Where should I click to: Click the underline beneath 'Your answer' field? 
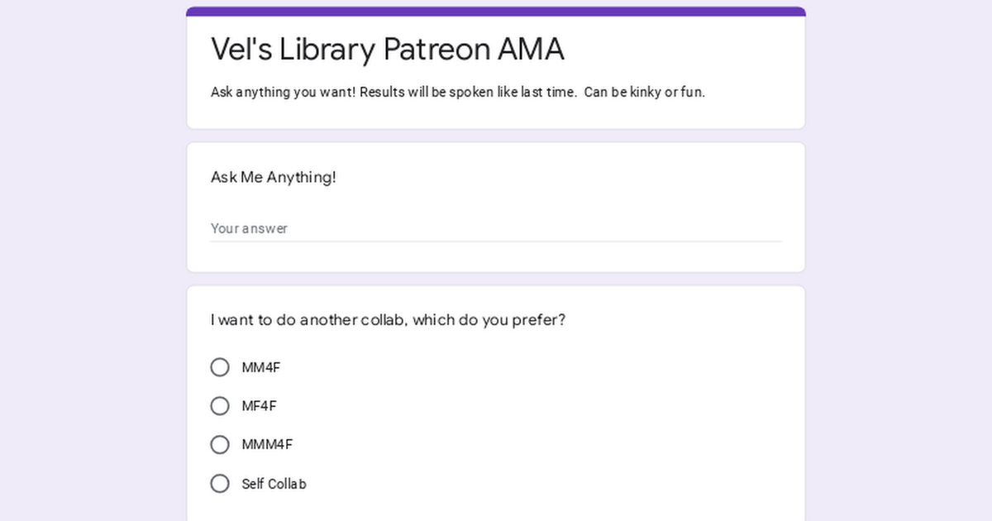tap(496, 241)
